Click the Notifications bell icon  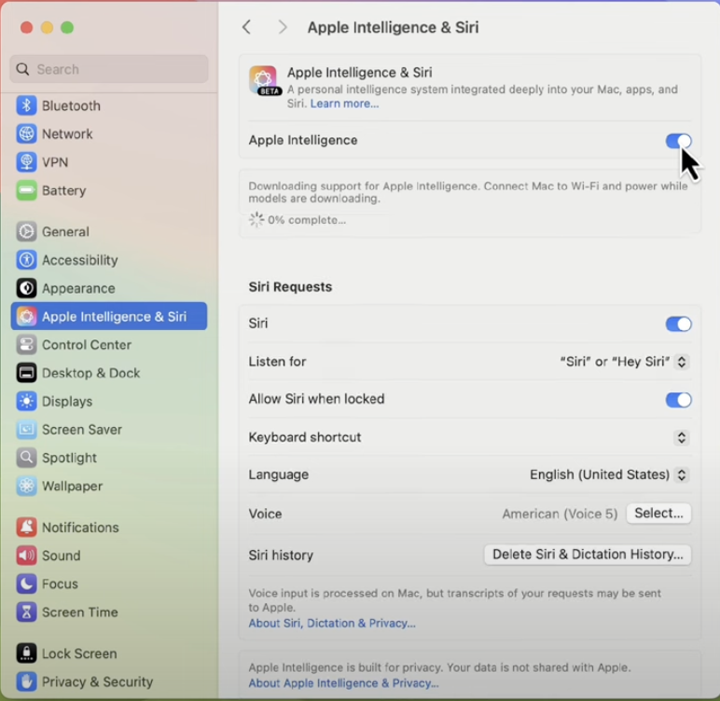click(26, 527)
